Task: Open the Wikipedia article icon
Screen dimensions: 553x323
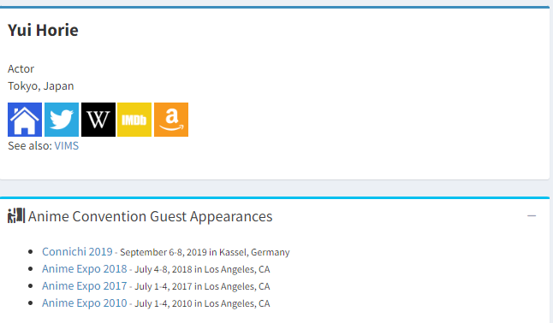Action: (x=98, y=120)
